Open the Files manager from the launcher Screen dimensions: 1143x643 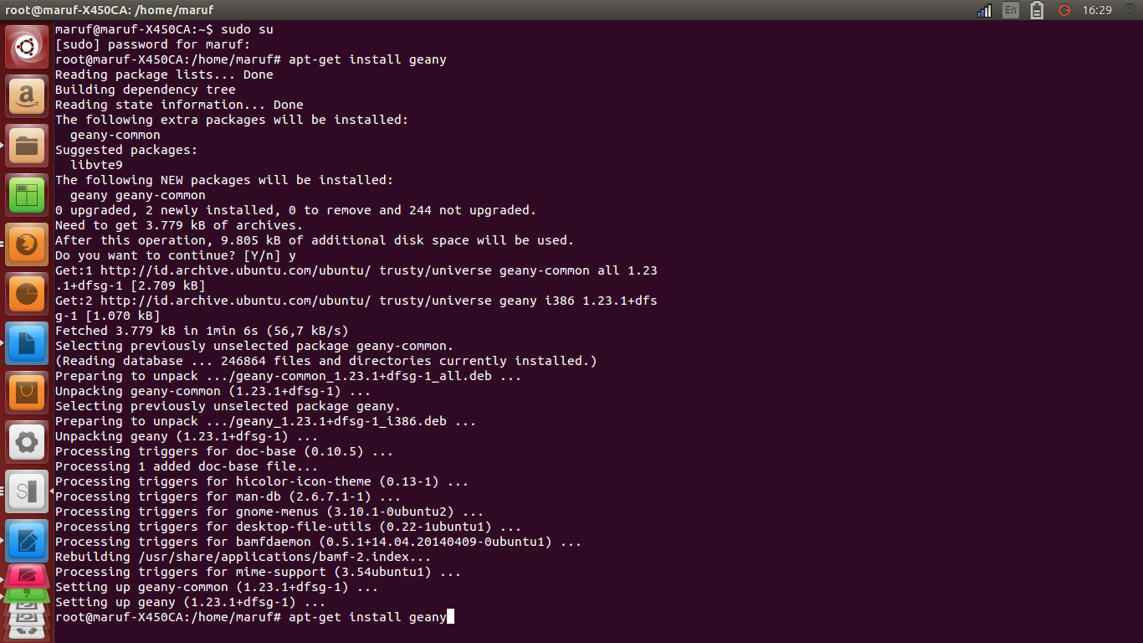[x=27, y=146]
